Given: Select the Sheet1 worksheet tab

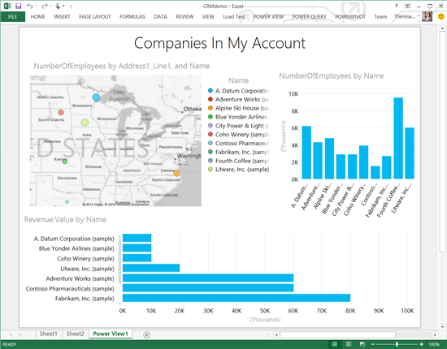Looking at the screenshot, I should click(48, 334).
